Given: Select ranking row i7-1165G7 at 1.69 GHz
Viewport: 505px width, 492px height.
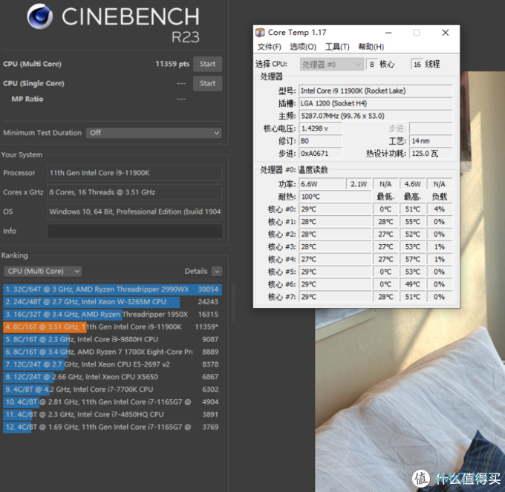Looking at the screenshot, I should 112,427.
